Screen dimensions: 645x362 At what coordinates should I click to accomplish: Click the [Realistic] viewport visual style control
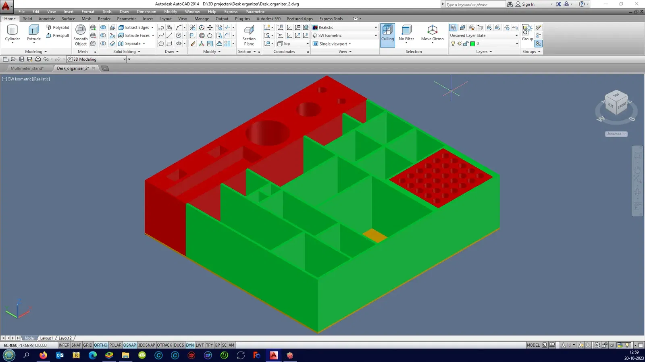point(42,79)
